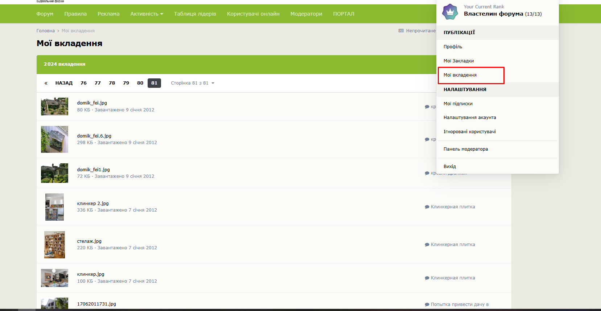The width and height of the screenshot is (601, 311).
Task: Open Мої Закладки menu entry
Action: (x=458, y=61)
